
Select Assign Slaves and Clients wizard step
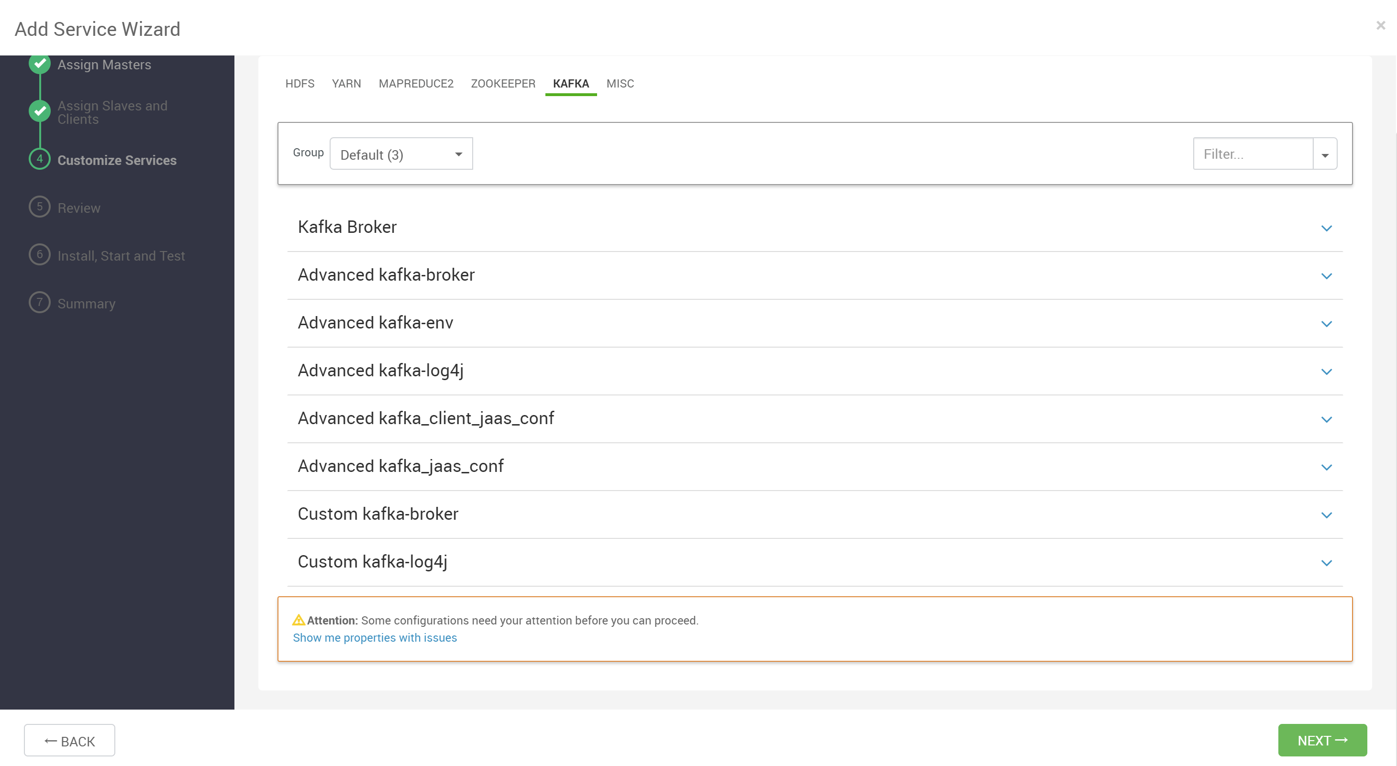click(x=112, y=112)
